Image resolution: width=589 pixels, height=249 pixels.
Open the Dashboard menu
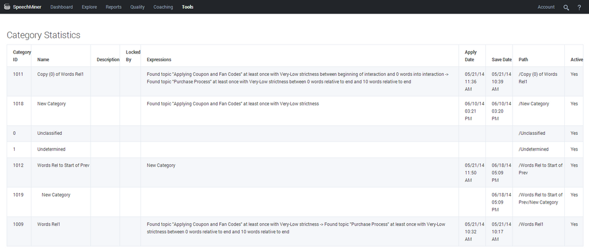(61, 7)
